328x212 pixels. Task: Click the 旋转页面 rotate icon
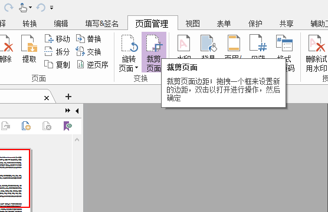[129, 44]
